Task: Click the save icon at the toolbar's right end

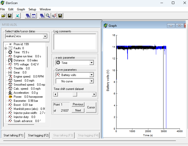Action: (60, 16)
